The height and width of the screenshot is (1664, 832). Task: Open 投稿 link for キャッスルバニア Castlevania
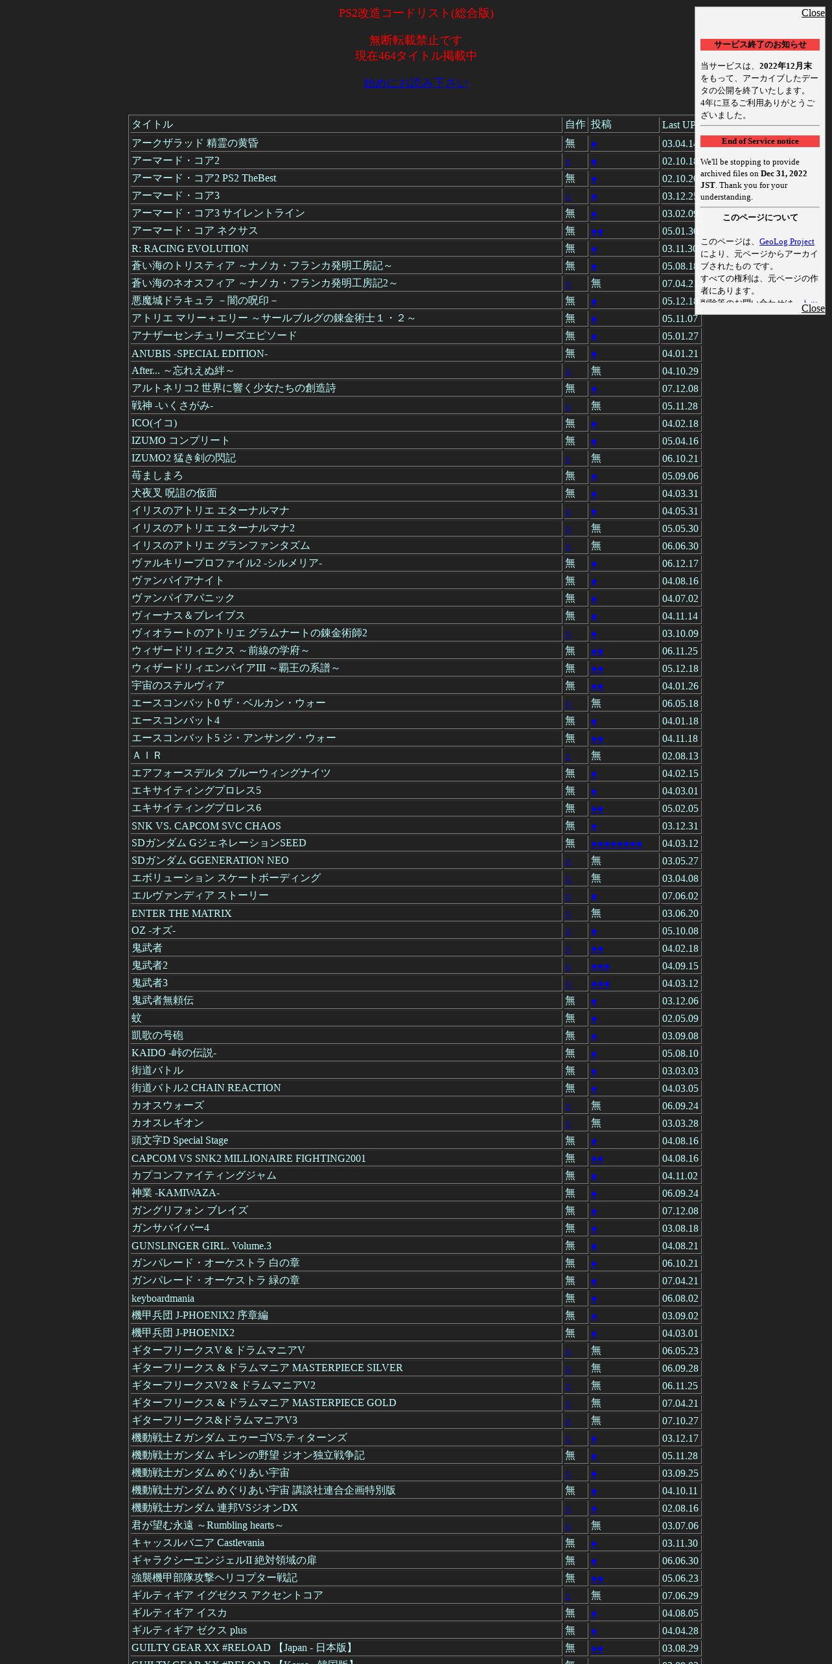point(594,1543)
